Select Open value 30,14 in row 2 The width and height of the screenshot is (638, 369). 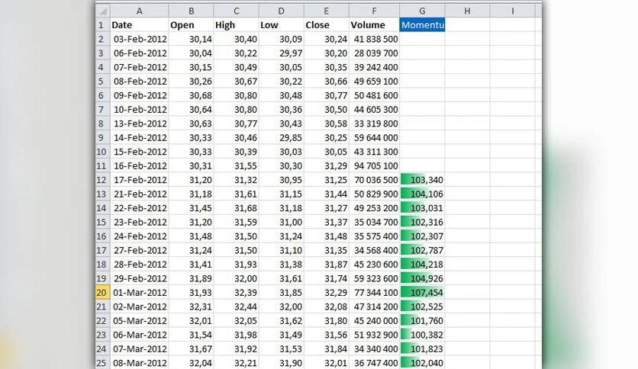(191, 39)
